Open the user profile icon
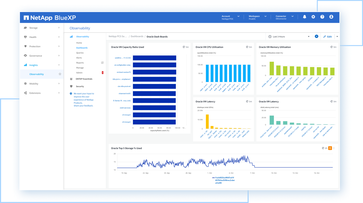 pos(331,17)
